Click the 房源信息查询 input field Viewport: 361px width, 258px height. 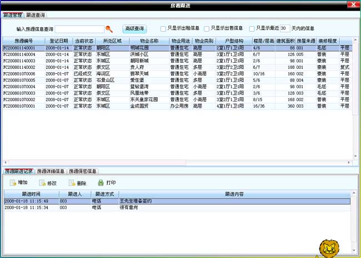79,28
